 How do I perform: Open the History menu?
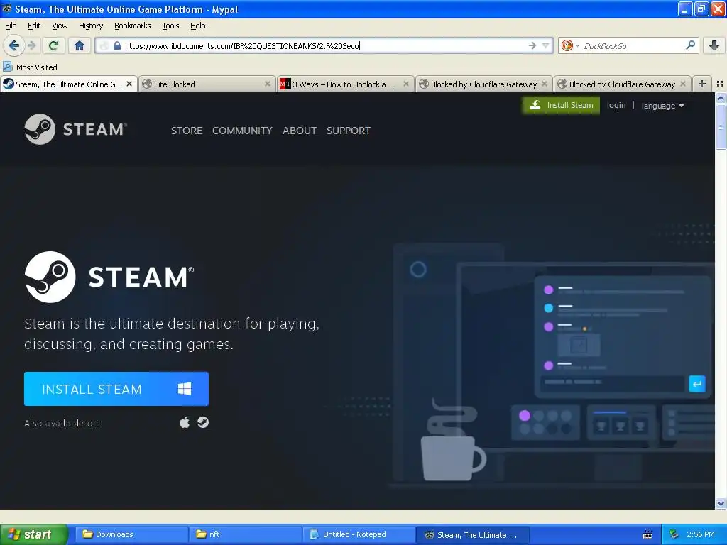(90, 26)
